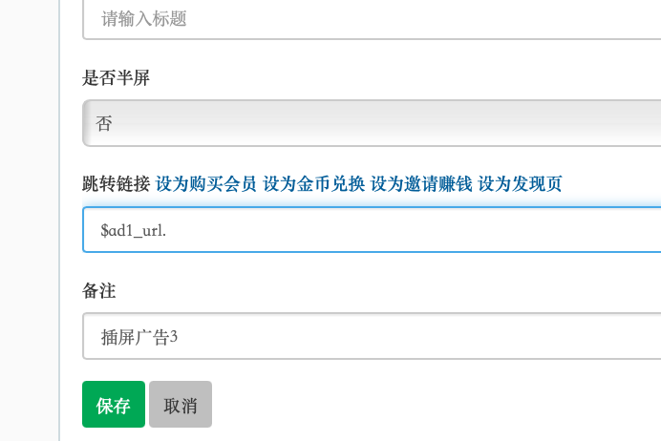Click the 备注 field label
The height and width of the screenshot is (441, 661).
pyautogui.click(x=99, y=290)
